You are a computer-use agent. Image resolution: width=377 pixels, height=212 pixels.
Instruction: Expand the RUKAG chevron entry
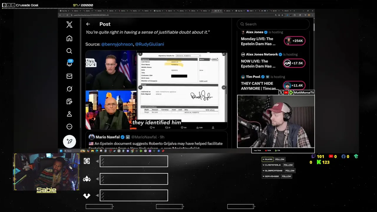pos(263,159)
